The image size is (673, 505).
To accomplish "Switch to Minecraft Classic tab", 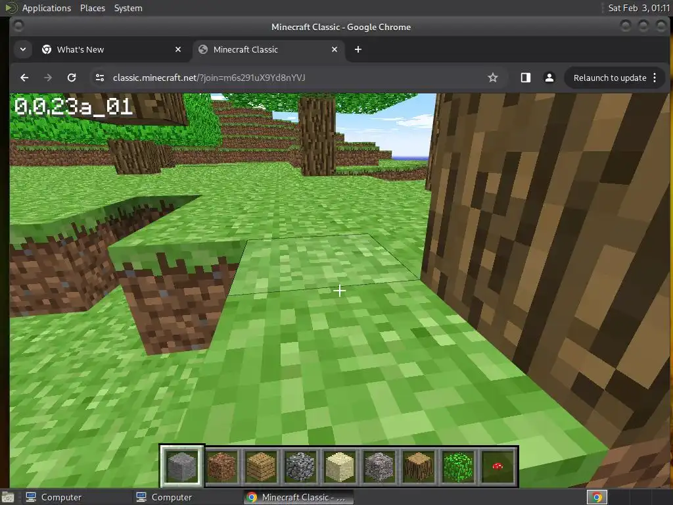I will pos(268,49).
